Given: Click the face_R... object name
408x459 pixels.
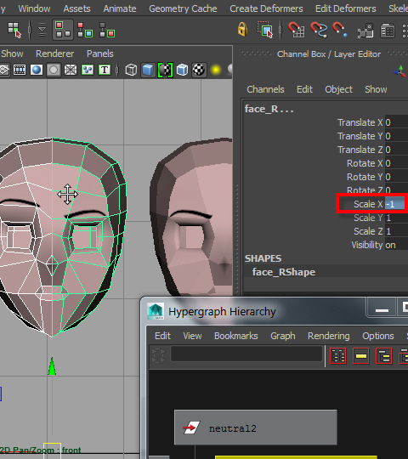Looking at the screenshot, I should (x=269, y=109).
